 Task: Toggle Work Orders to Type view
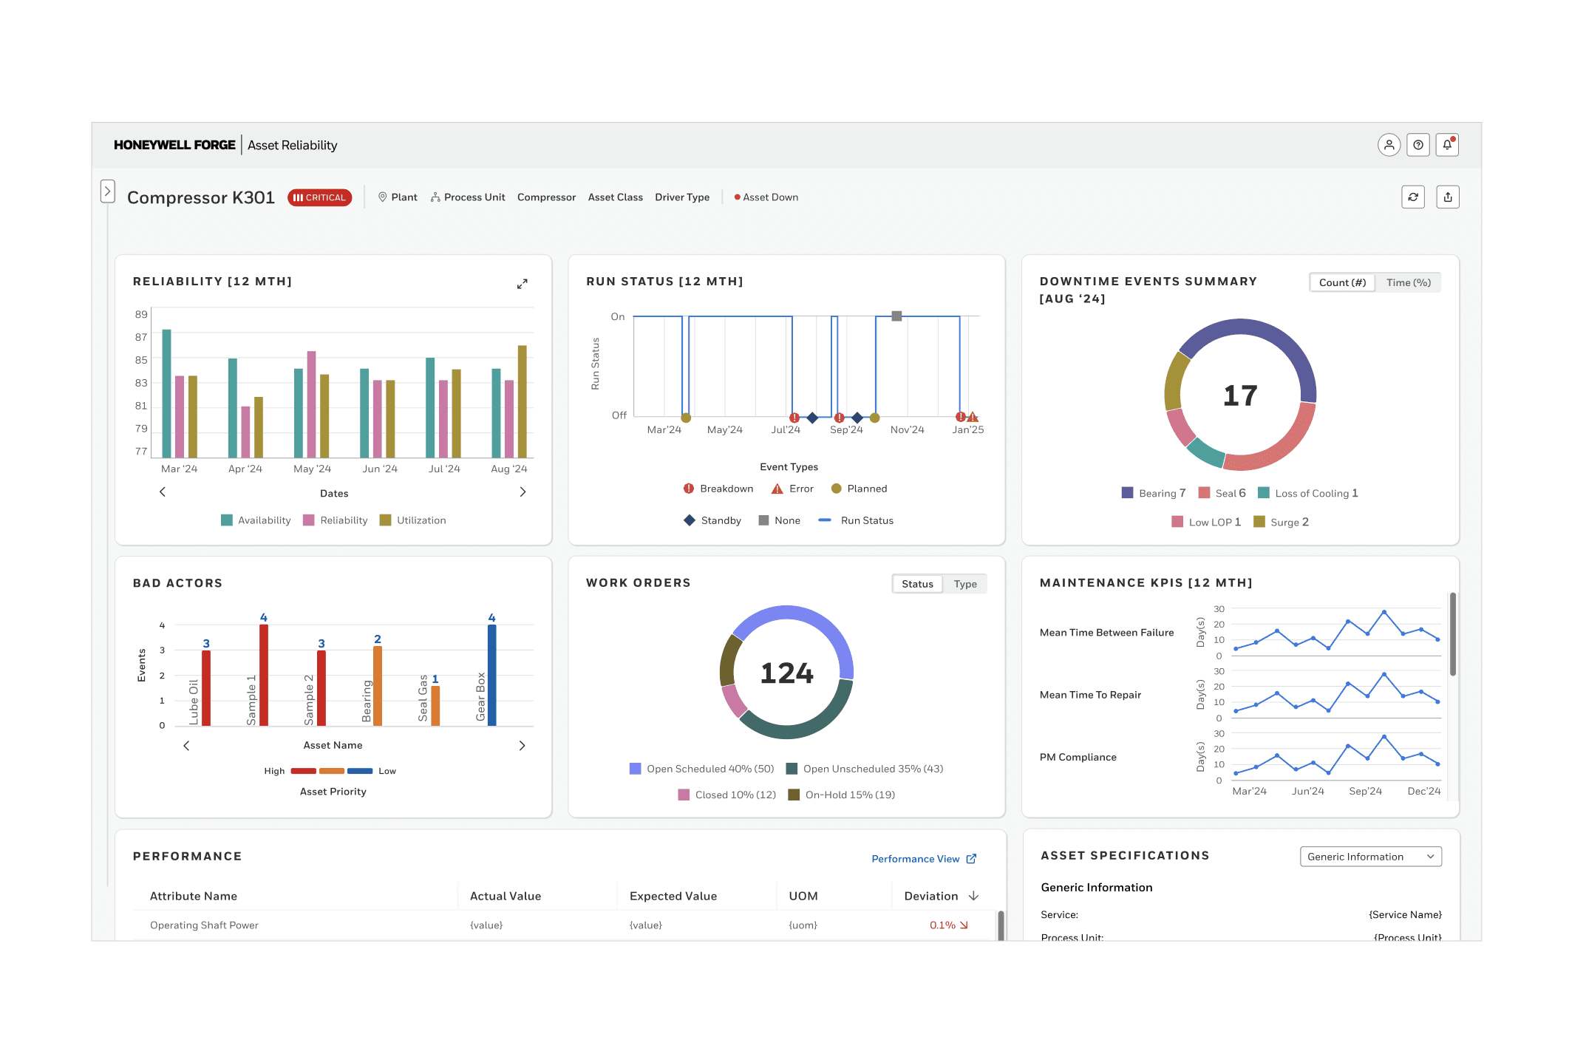tap(964, 584)
